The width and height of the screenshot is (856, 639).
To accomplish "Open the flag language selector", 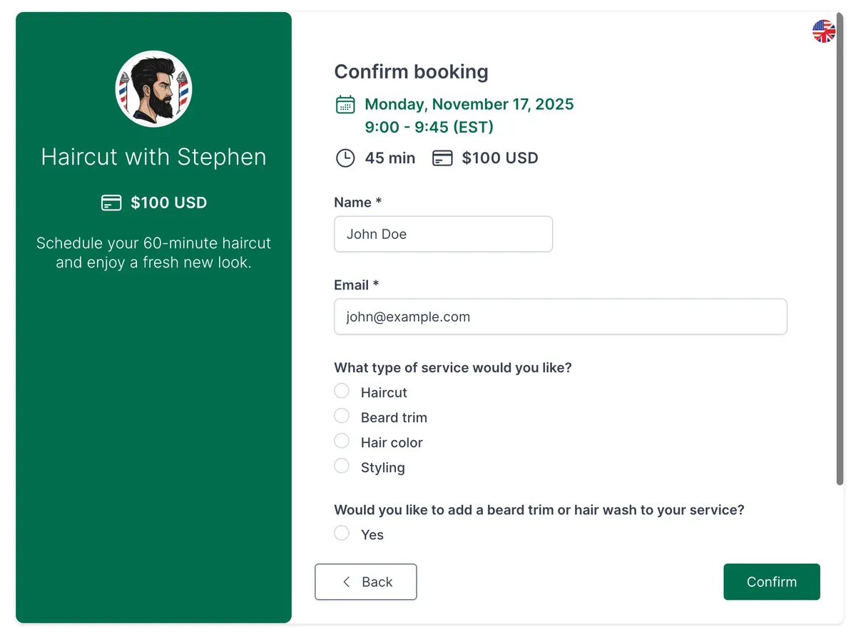I will tap(823, 31).
